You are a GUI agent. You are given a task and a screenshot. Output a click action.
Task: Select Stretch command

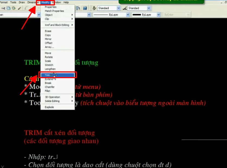click(x=58, y=65)
